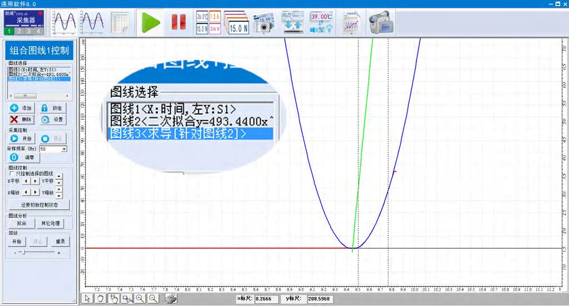Click the printer icon below graph
Screen dimensions: 569x306
171,299
